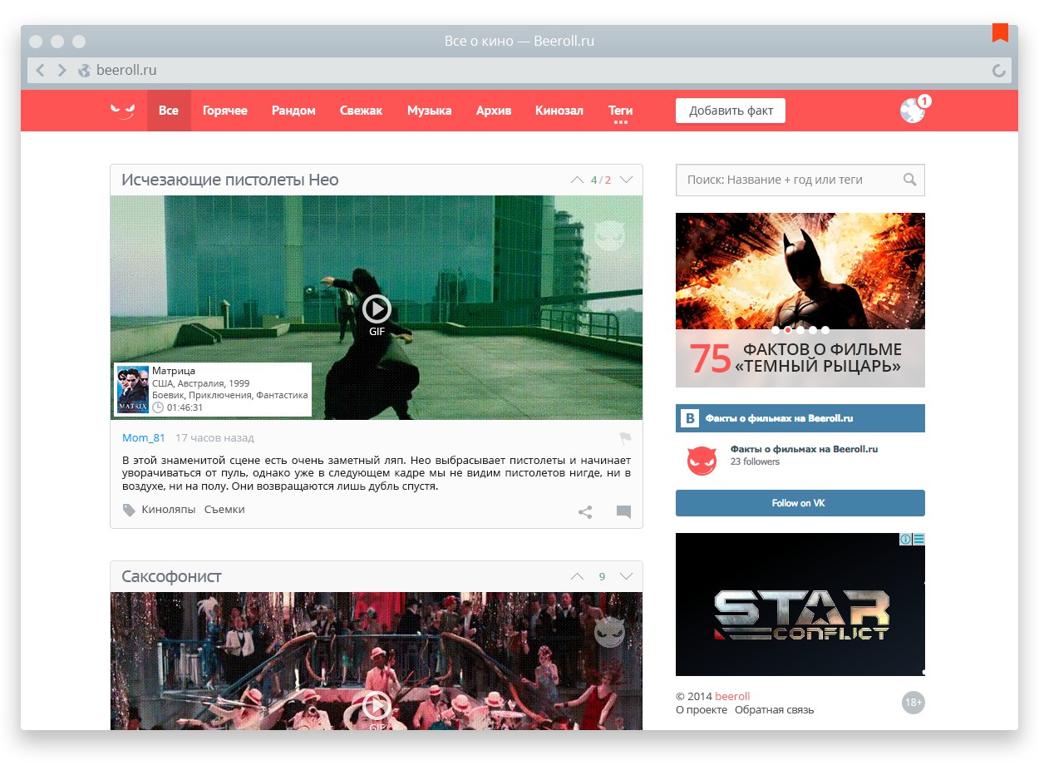This screenshot has width=1039, height=765.
Task: Click the beeroll copyright link
Action: click(732, 697)
